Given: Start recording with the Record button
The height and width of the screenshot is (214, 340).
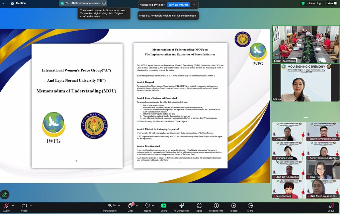Looking at the screenshot, I should 233,207.
